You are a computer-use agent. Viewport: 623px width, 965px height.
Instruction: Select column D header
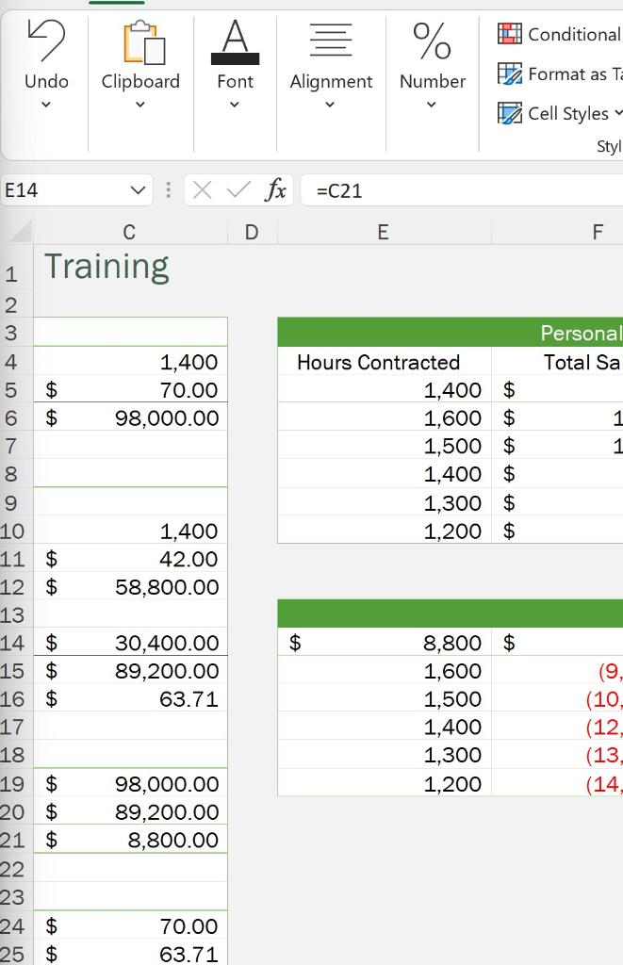click(x=252, y=233)
